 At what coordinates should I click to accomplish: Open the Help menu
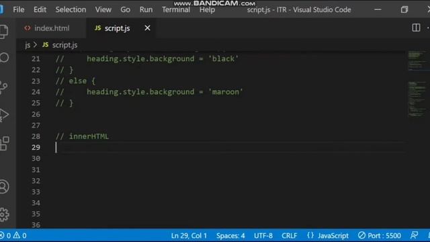click(x=207, y=9)
